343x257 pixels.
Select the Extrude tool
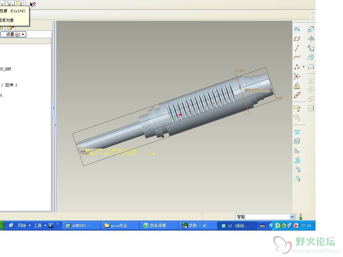point(311,29)
